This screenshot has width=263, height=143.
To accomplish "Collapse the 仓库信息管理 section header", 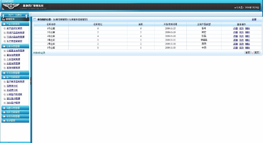I will [15, 46].
